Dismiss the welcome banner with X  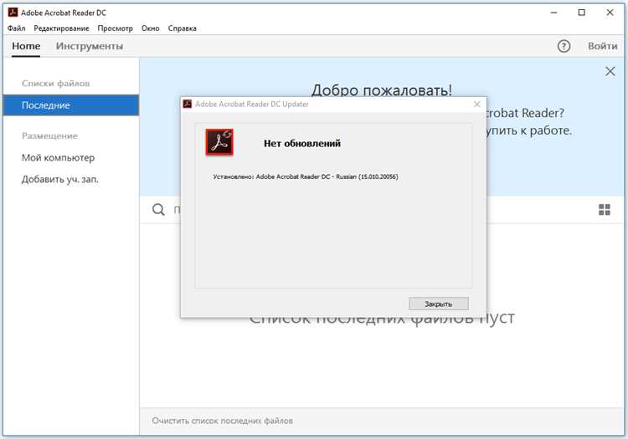(610, 72)
